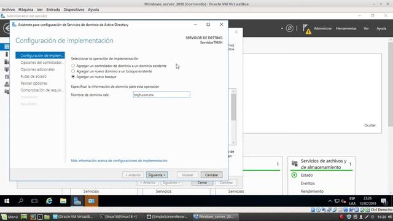Viewport: 393px width, 221px height.
Task: Click the green Estado status icon
Action: click(294, 175)
